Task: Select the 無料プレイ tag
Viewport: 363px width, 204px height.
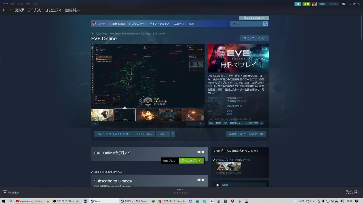Action: click(x=235, y=123)
